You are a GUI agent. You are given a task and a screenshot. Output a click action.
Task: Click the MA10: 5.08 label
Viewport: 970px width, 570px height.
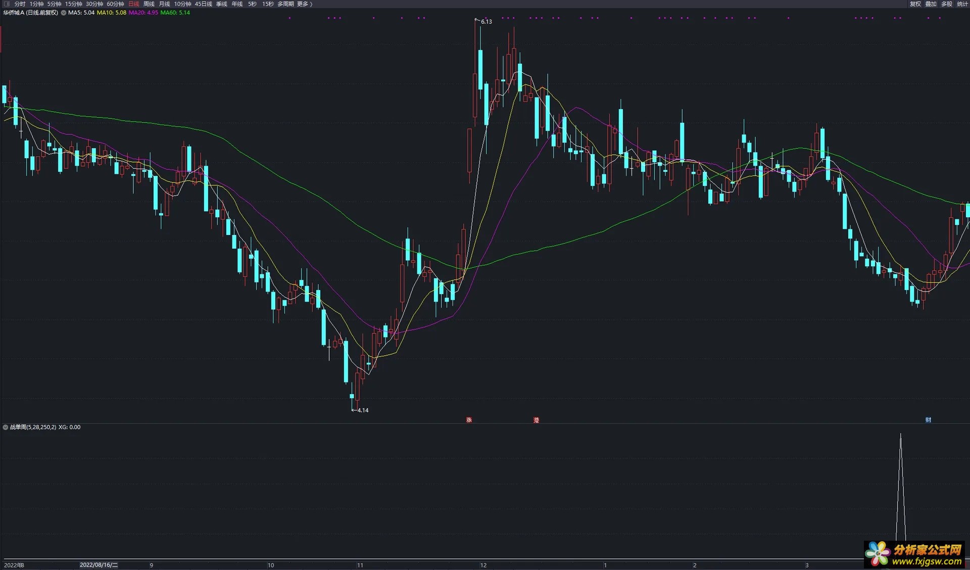coord(112,13)
